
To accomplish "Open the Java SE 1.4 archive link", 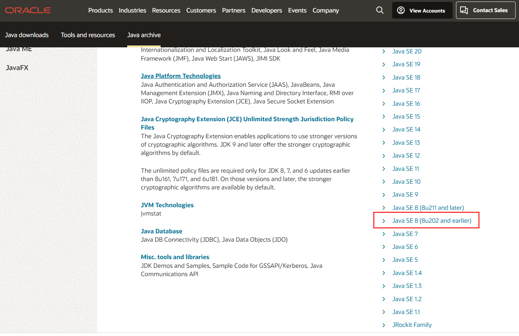I will [x=407, y=273].
